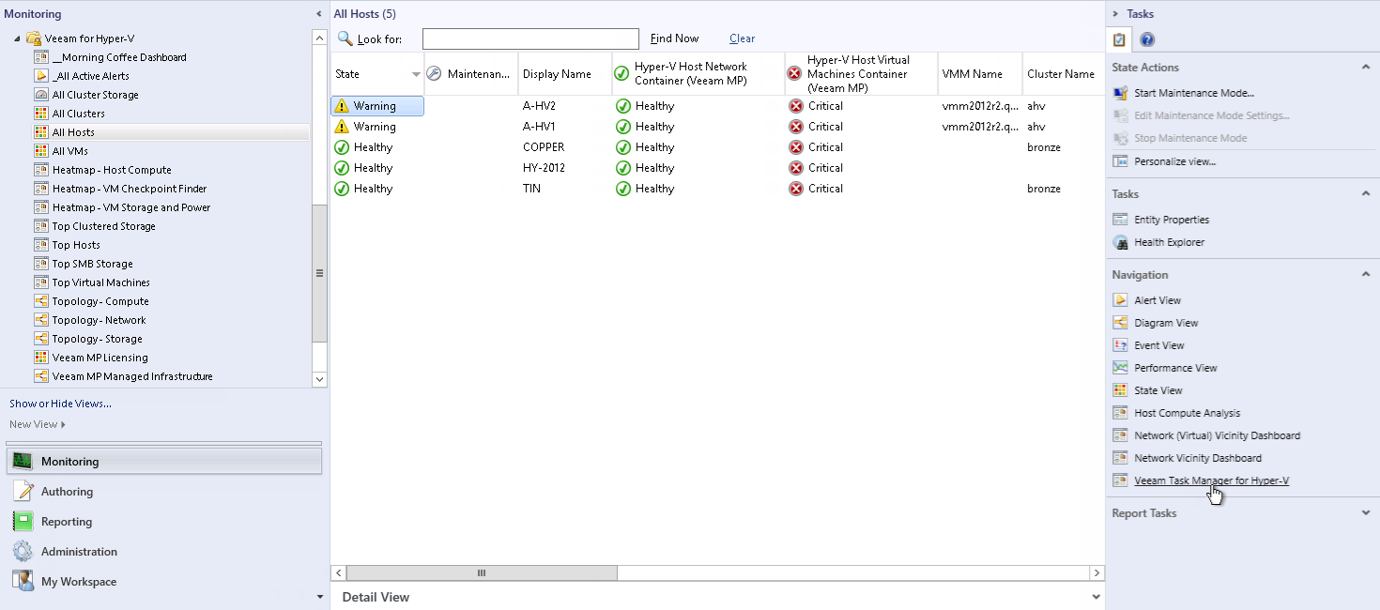Click the Alert View icon in Navigation
The image size is (1380, 610).
pos(1120,300)
